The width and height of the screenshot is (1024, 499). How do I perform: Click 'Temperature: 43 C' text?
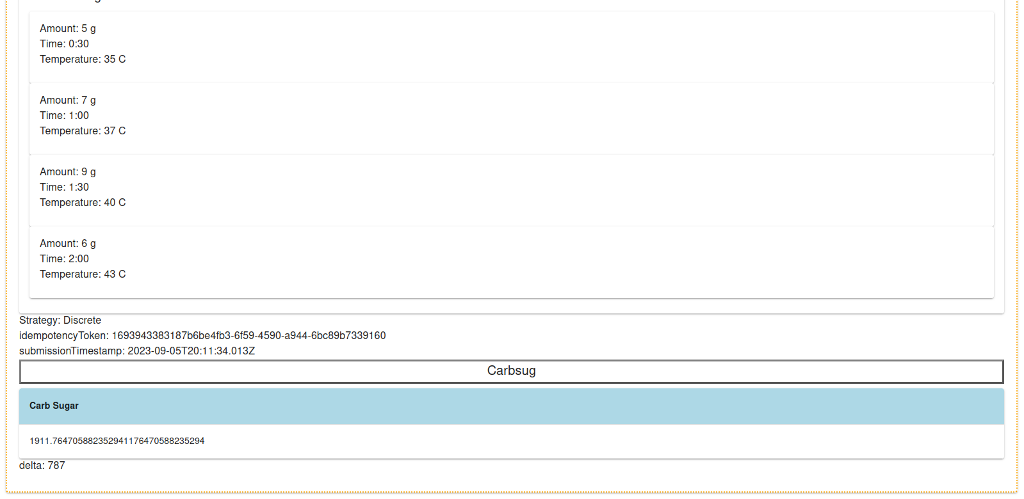pyautogui.click(x=83, y=274)
